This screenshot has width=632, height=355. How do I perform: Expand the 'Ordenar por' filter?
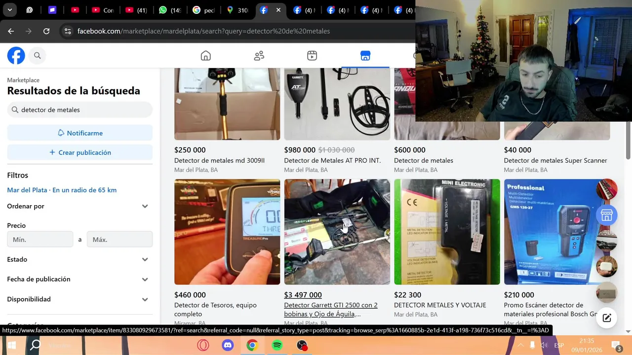[79, 206]
